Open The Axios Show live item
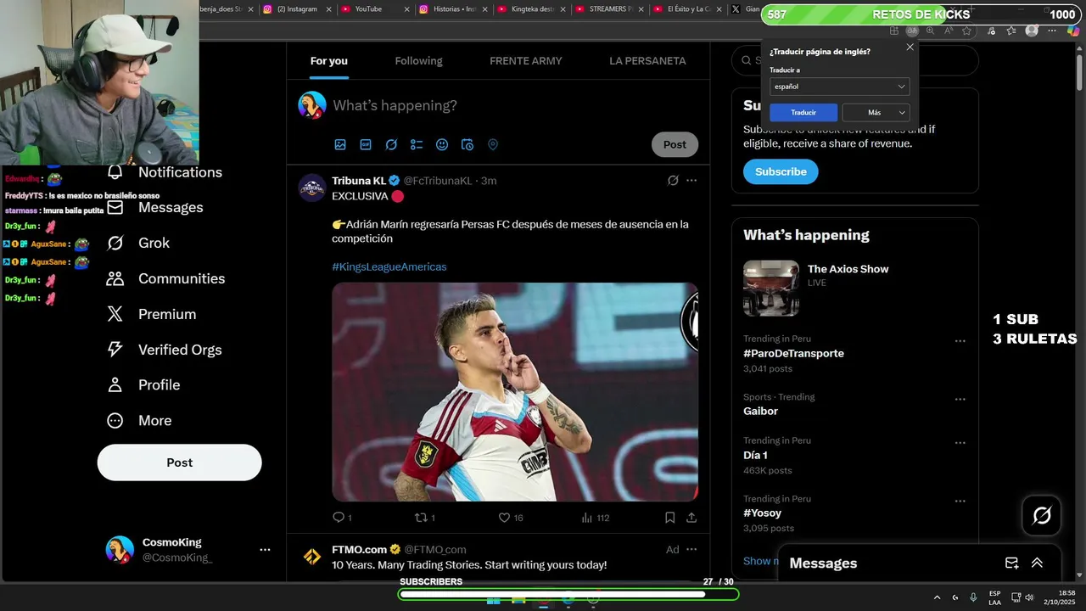Viewport: 1086px width, 611px height. pos(855,288)
